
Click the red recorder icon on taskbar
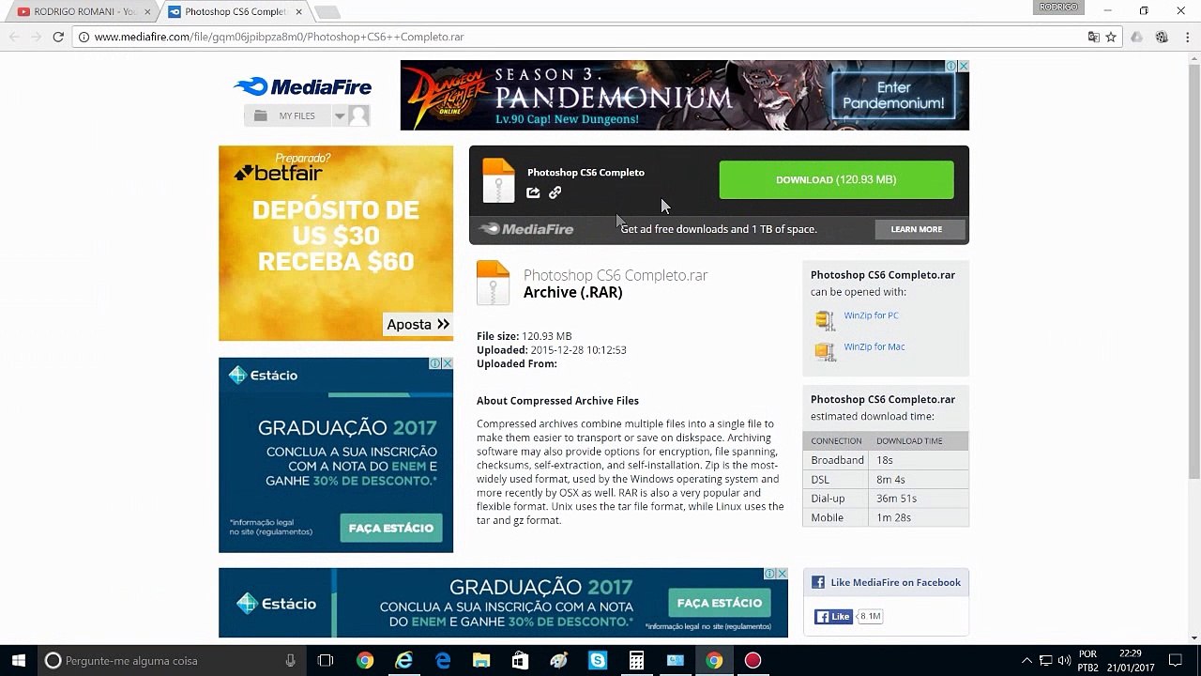(x=753, y=661)
